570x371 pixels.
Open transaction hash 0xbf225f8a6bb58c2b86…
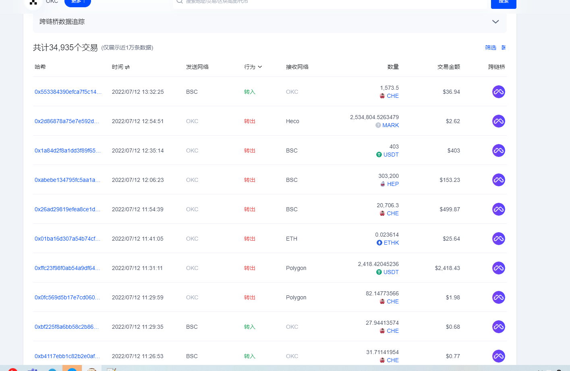(x=67, y=327)
